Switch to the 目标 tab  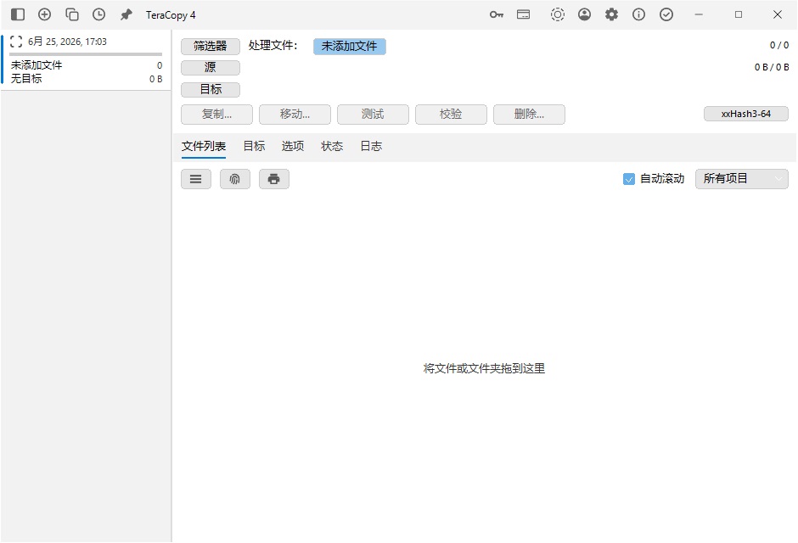pyautogui.click(x=254, y=147)
